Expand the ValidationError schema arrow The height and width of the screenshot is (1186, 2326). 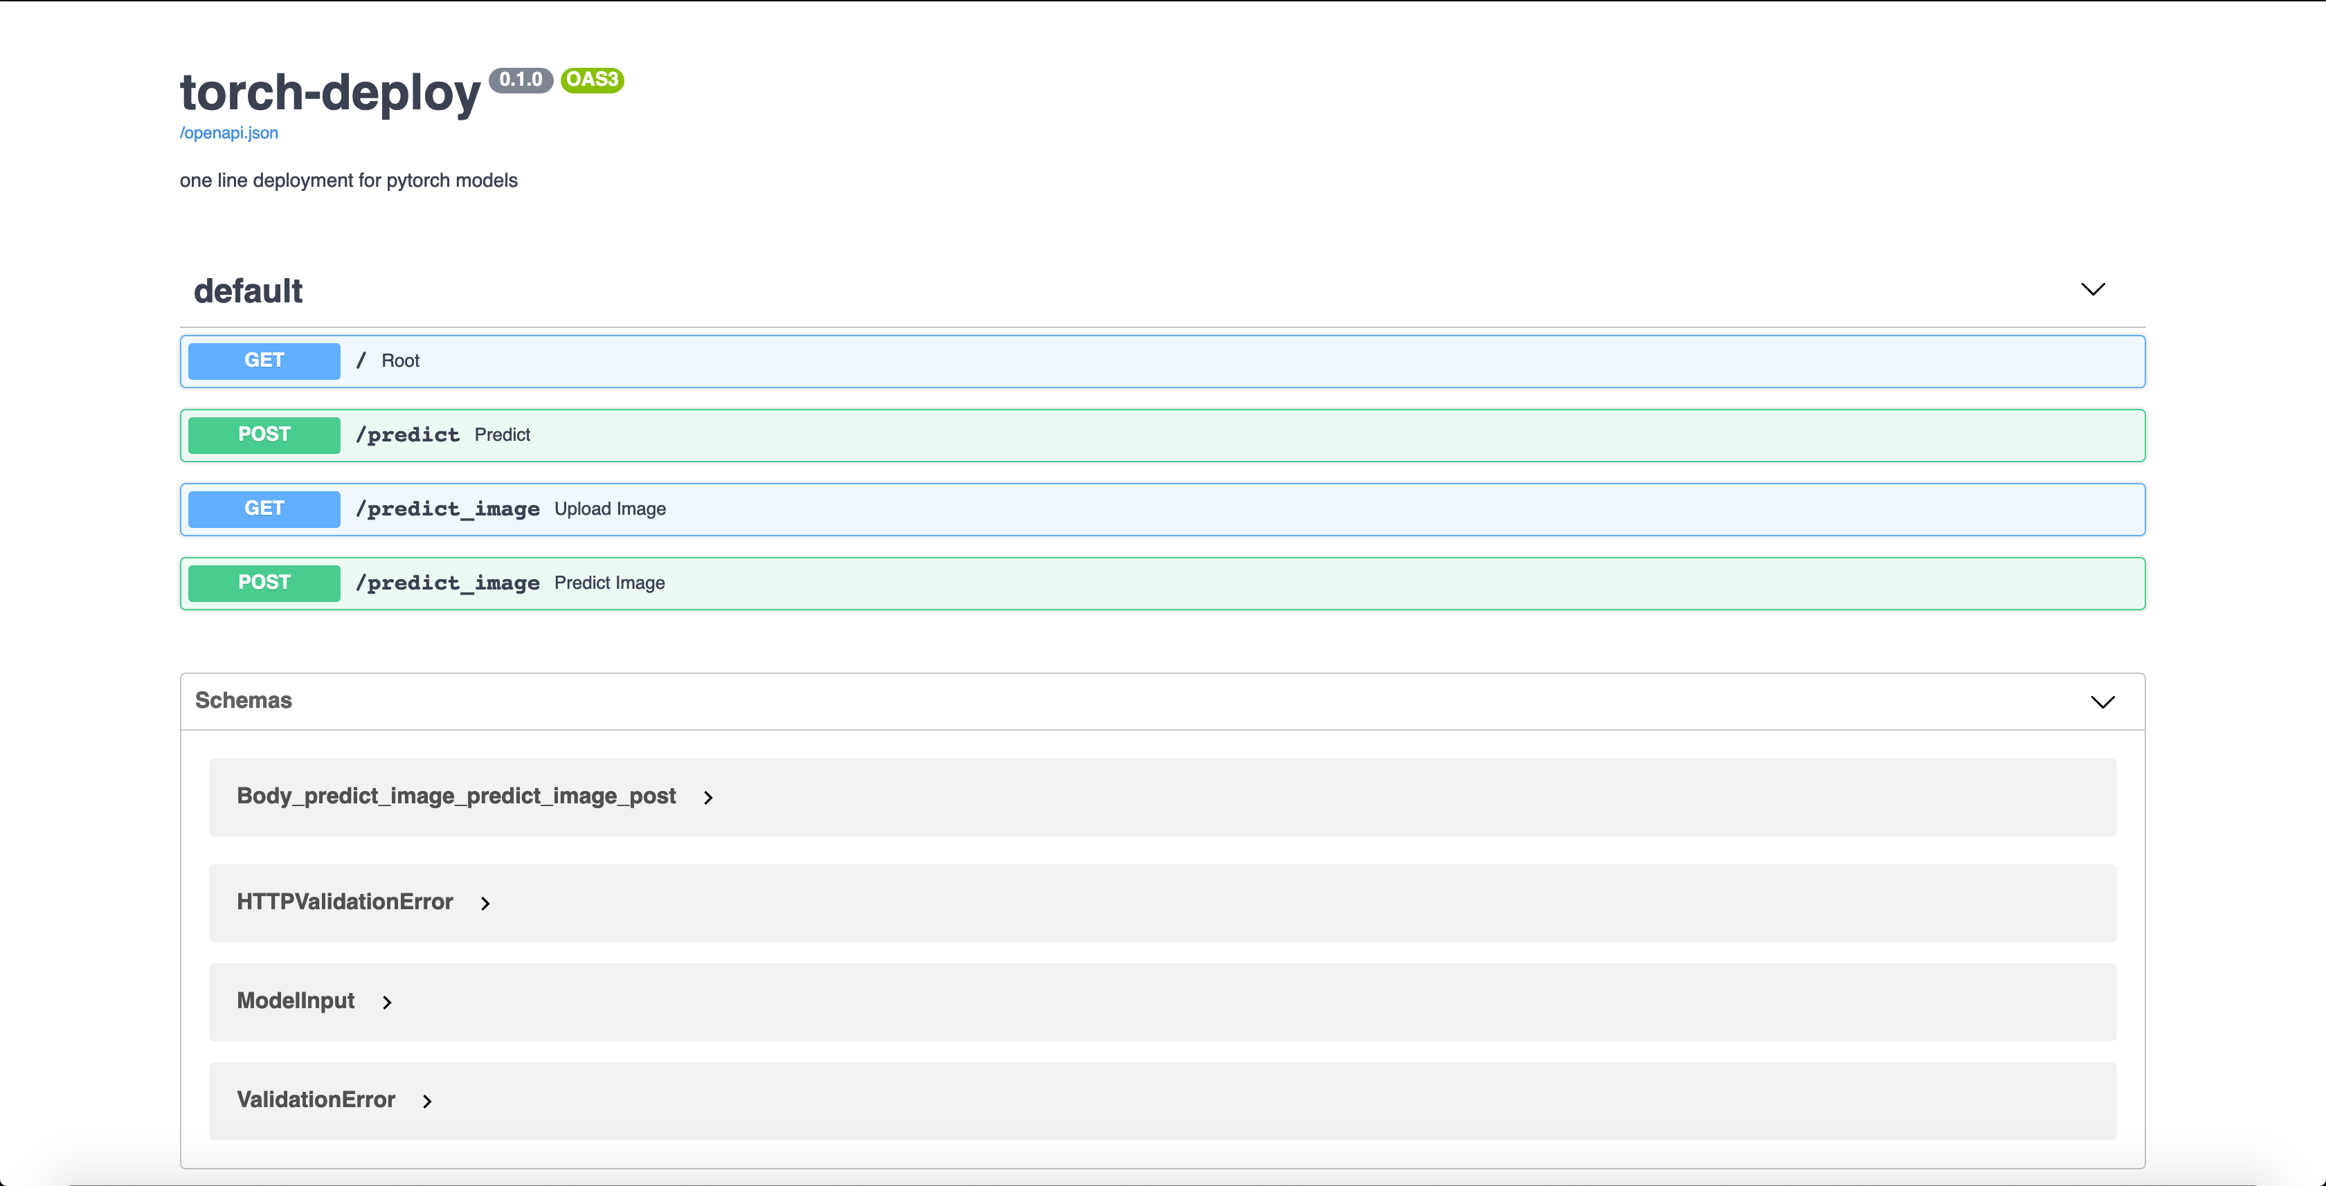pyautogui.click(x=427, y=1101)
